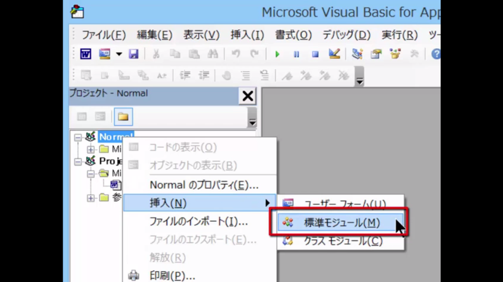Open the デバッグ(D) menu
The height and width of the screenshot is (282, 503).
346,35
